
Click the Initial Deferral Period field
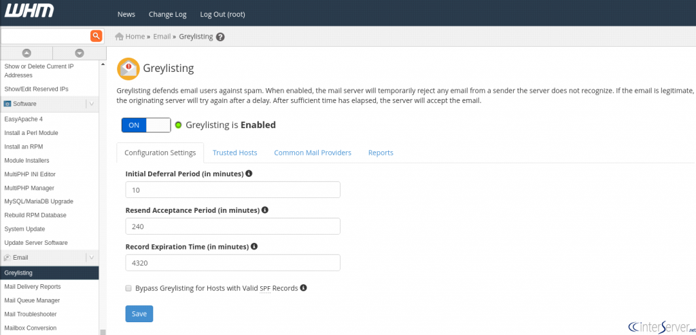pyautogui.click(x=232, y=190)
